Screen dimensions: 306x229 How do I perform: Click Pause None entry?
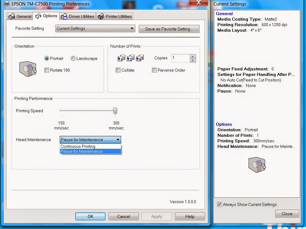pos(231,91)
